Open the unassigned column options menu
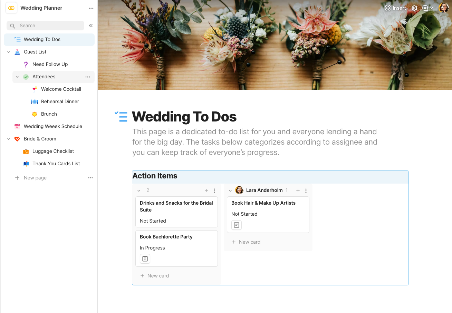This screenshot has height=313, width=452. [214, 190]
